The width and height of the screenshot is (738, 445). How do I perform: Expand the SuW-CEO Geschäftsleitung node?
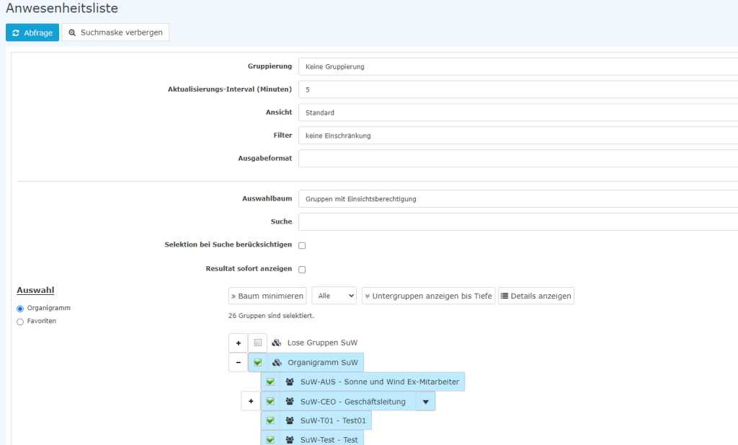251,401
